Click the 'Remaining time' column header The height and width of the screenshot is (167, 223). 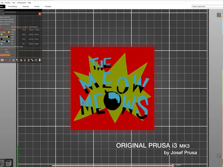[16, 27]
